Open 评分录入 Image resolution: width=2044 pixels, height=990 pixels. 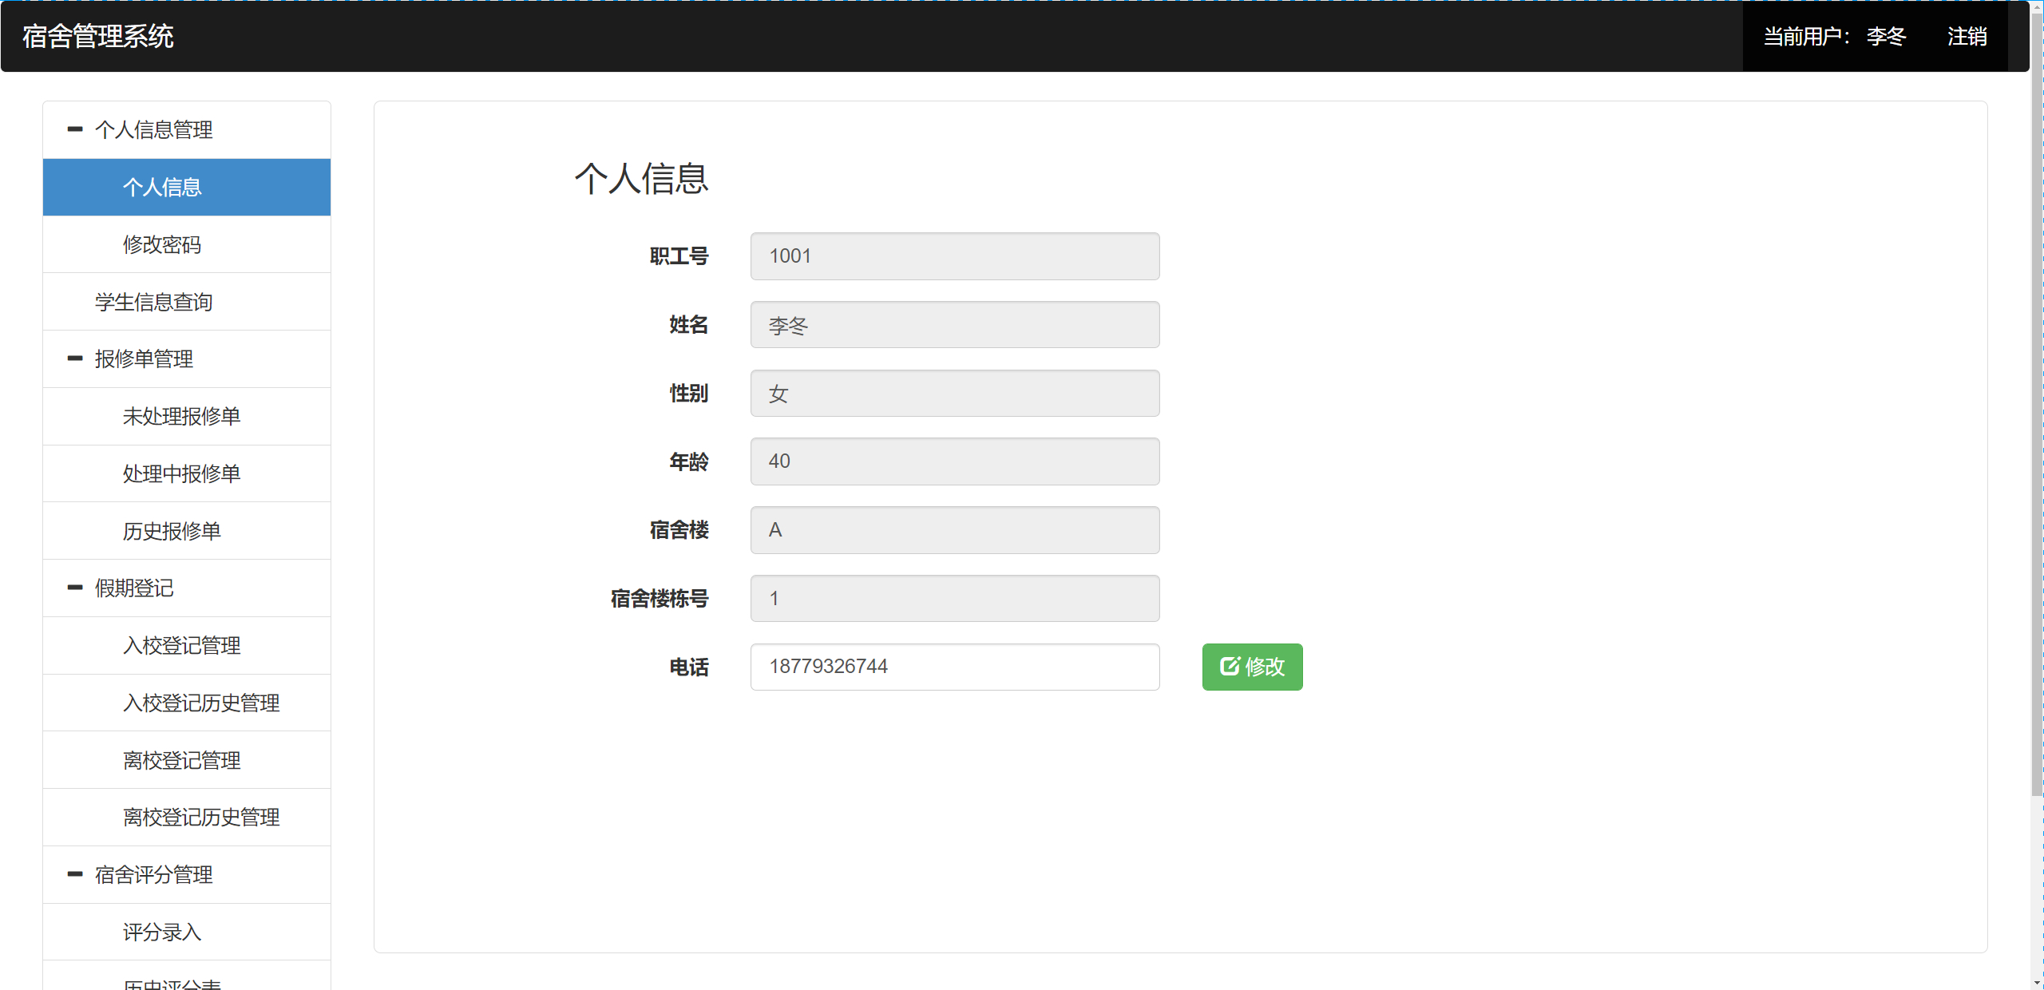tap(162, 932)
